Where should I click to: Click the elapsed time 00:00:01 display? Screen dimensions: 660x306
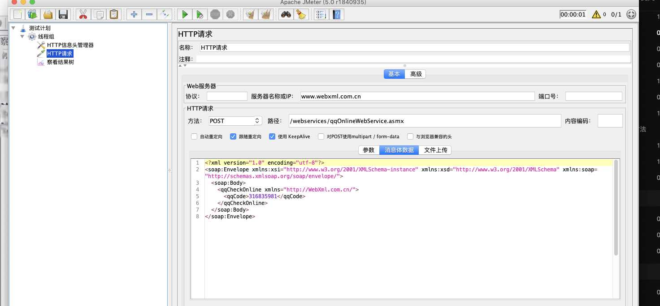(573, 14)
